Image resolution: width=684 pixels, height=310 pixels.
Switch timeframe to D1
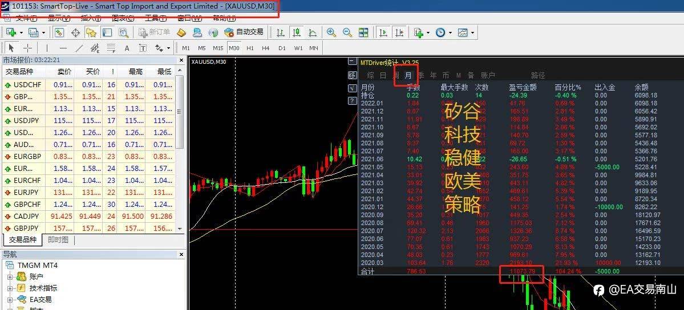[x=282, y=48]
